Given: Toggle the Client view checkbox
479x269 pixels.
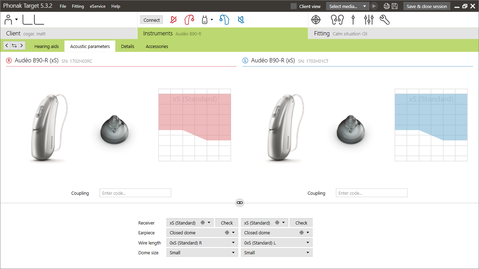Looking at the screenshot, I should coord(294,6).
